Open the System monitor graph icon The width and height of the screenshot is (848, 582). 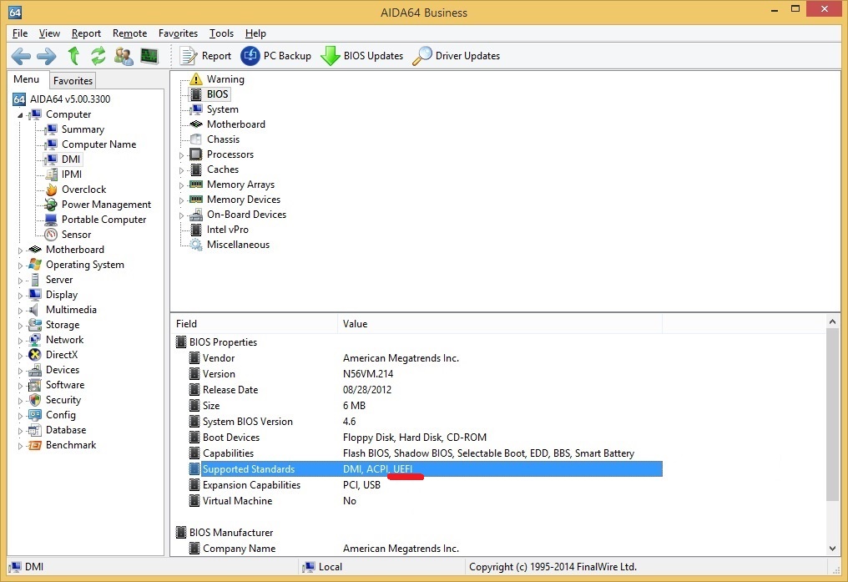[x=149, y=56]
